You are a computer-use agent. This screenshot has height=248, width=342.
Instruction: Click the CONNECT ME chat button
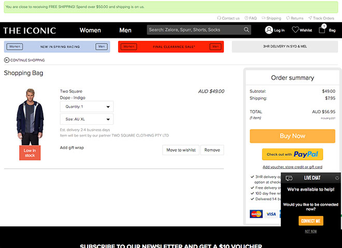311,221
